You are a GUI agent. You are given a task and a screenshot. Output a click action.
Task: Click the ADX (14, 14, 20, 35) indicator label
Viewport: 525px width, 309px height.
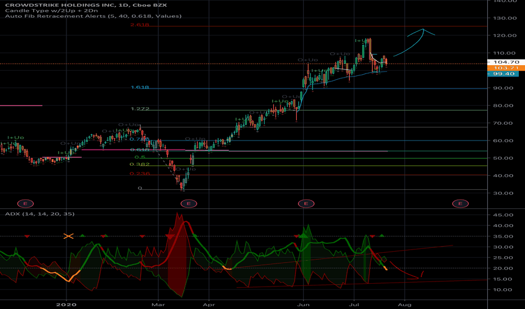click(x=40, y=214)
